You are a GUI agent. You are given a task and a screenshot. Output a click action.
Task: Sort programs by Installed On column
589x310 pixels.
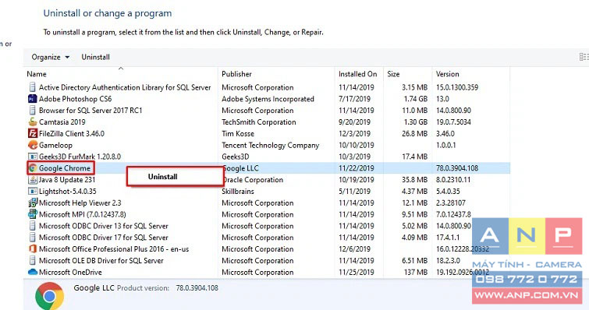click(x=359, y=74)
